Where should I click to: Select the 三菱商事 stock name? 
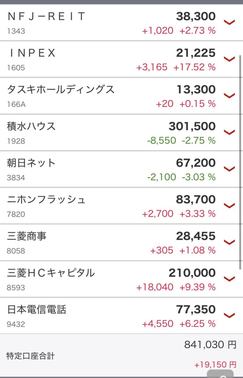[27, 236]
